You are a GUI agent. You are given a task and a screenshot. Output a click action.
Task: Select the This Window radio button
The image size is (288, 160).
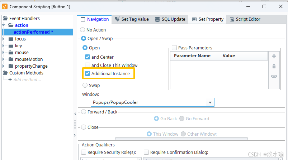click(149, 134)
